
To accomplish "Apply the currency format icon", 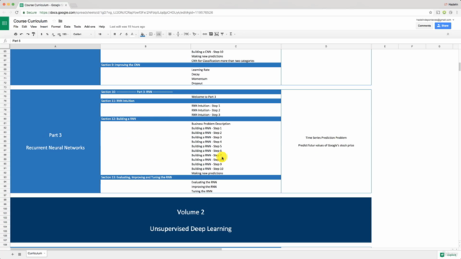I will click(42, 34).
